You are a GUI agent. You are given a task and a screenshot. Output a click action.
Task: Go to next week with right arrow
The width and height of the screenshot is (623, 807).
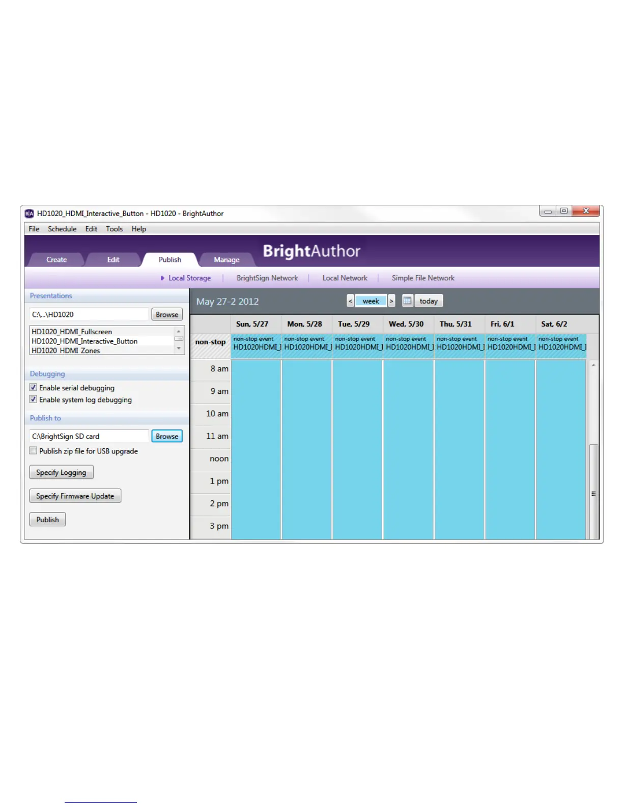pos(391,301)
